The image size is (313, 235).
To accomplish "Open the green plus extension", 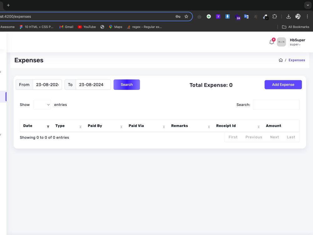I will tap(208, 17).
